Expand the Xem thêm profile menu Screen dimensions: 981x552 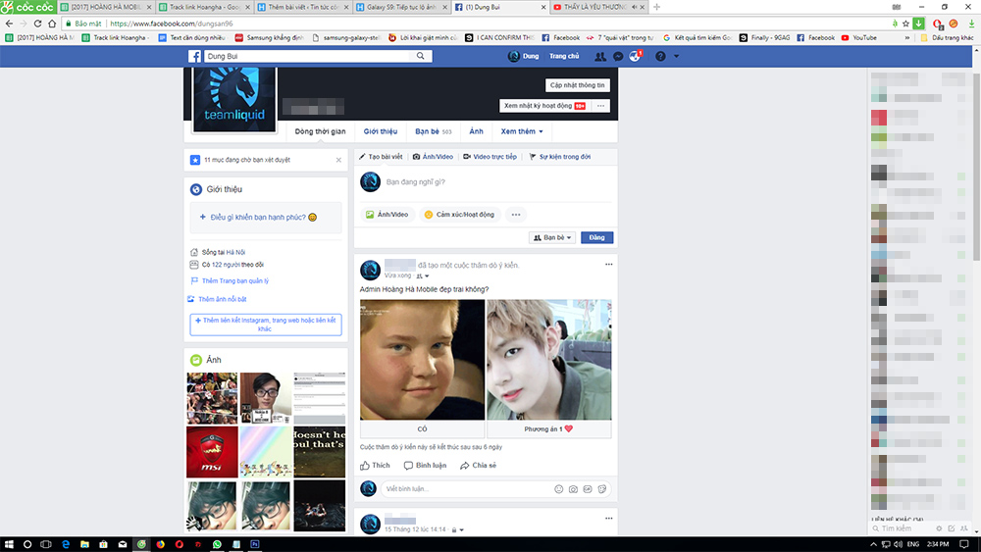click(x=522, y=131)
